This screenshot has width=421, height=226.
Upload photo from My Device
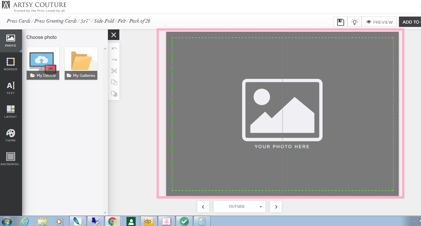pos(43,63)
